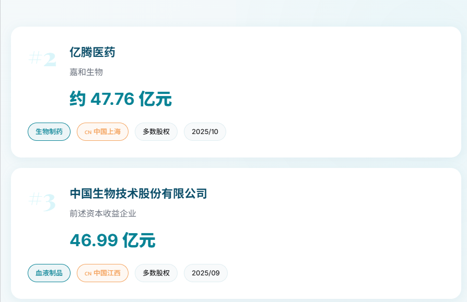The height and width of the screenshot is (302, 467).
Task: Click the 前述资本收益企业 subtitle
Action: (x=103, y=213)
